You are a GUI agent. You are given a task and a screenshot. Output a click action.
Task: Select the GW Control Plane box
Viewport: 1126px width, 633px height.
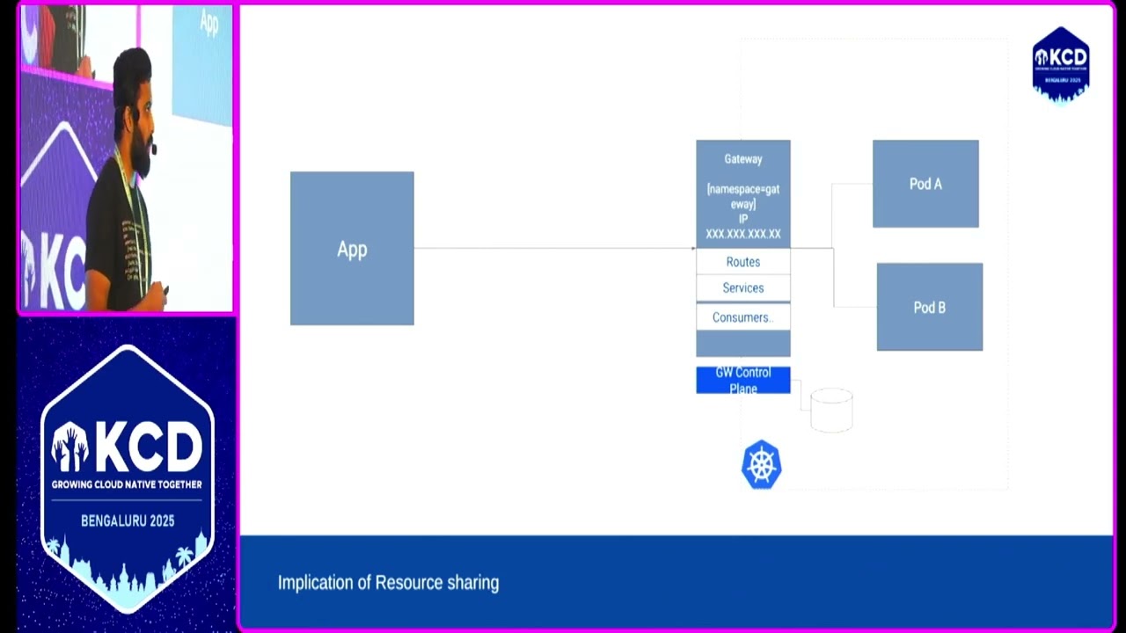coord(743,380)
